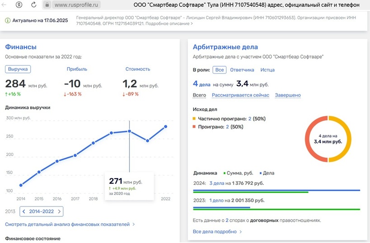The image size is (370, 243).
Task: Click the yellow half of donut chart
Action: pos(348,139)
